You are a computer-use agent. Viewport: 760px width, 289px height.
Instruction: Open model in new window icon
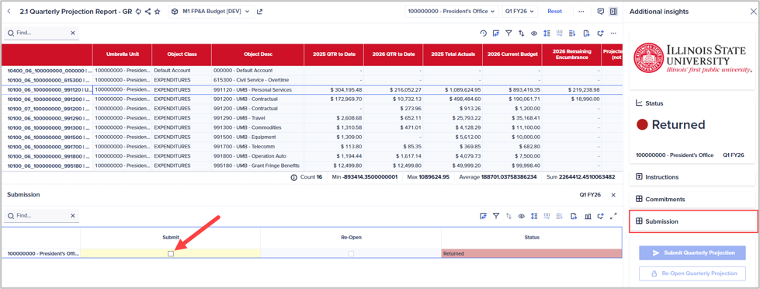[x=260, y=11]
